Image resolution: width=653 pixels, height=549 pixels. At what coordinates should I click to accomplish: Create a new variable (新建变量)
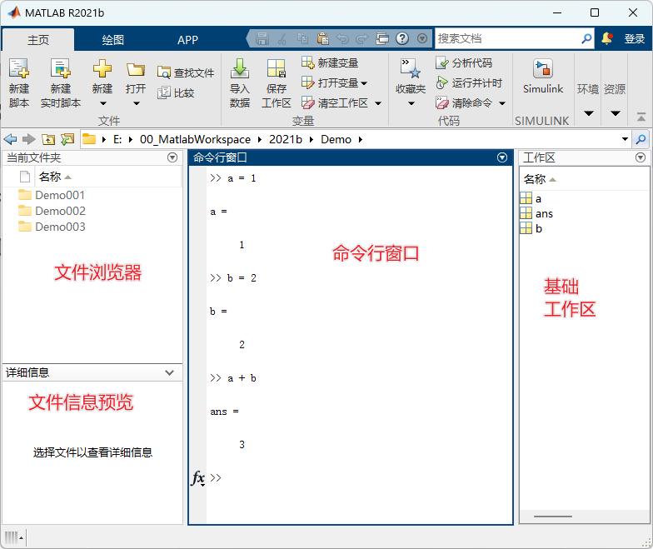330,63
